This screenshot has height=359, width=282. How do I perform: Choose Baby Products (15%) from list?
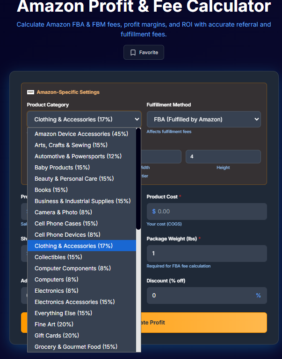tap(82, 168)
